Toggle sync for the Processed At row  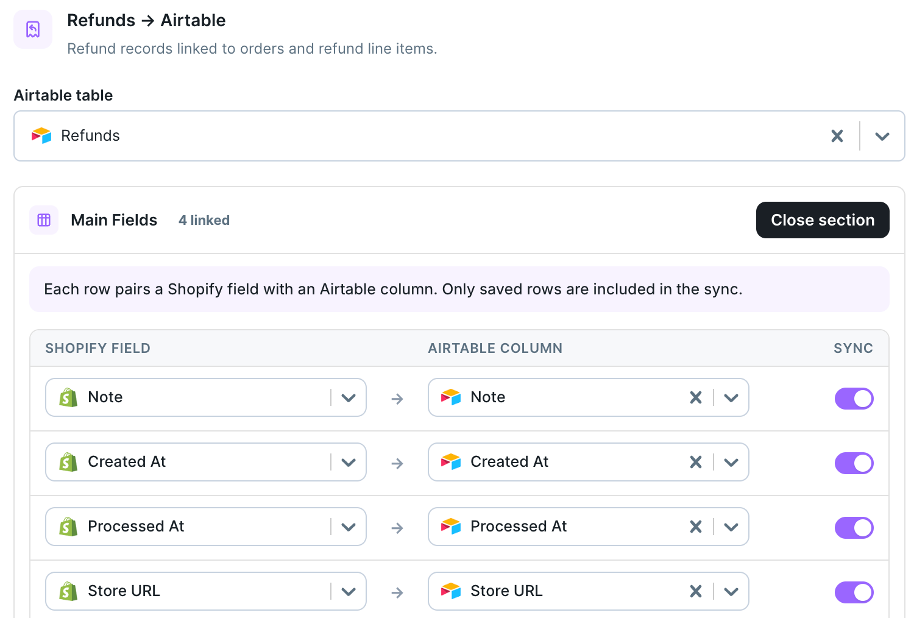[854, 528]
